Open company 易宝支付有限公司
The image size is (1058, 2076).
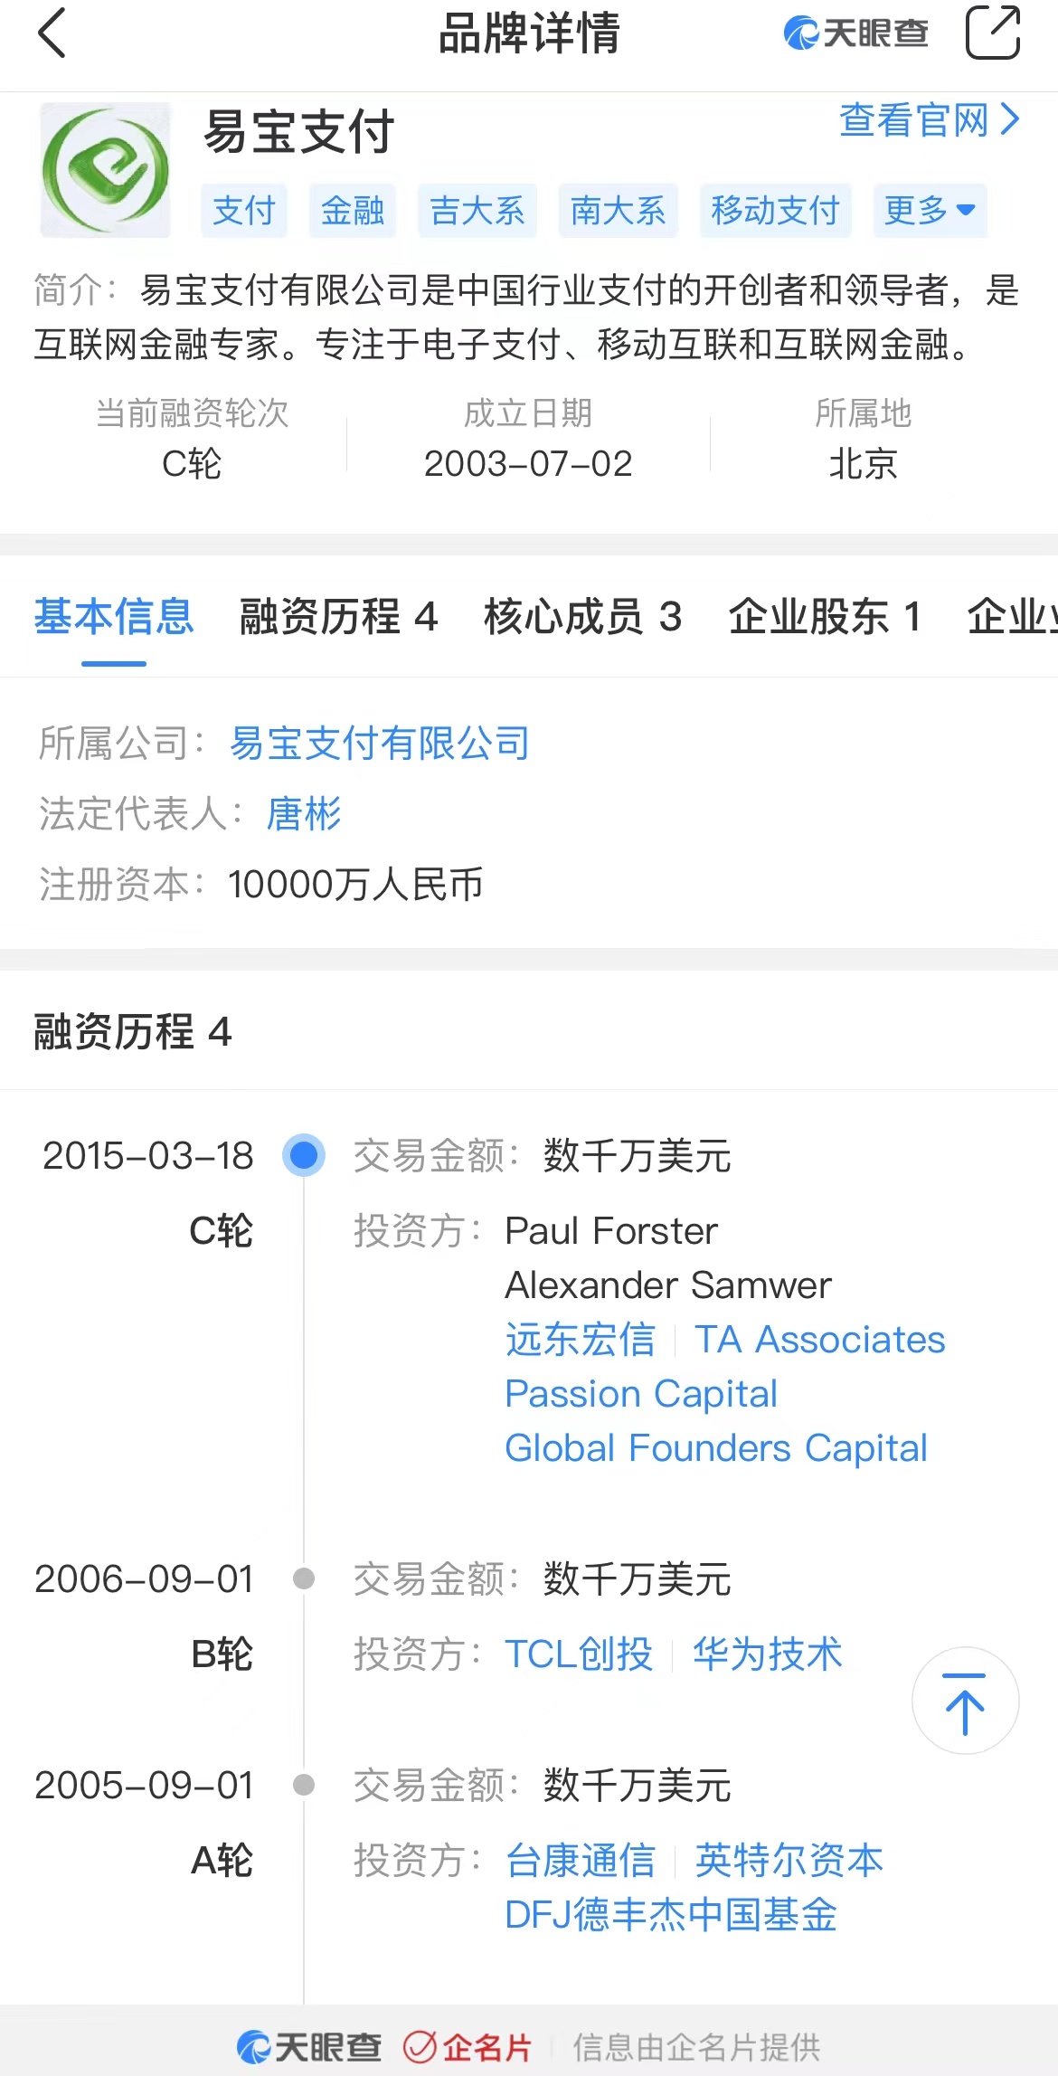pos(380,744)
